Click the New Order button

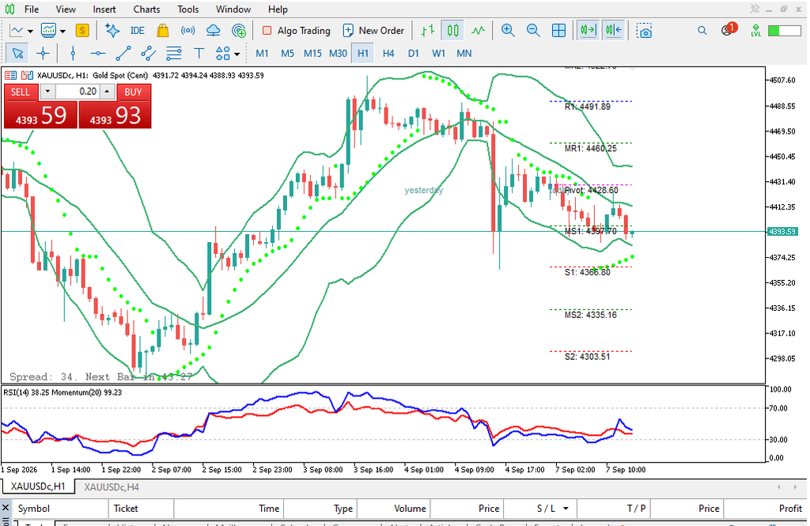[x=373, y=31]
